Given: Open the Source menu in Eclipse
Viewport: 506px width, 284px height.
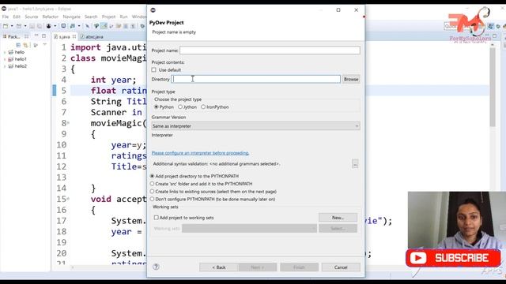Looking at the screenshot, I should click(32, 17).
